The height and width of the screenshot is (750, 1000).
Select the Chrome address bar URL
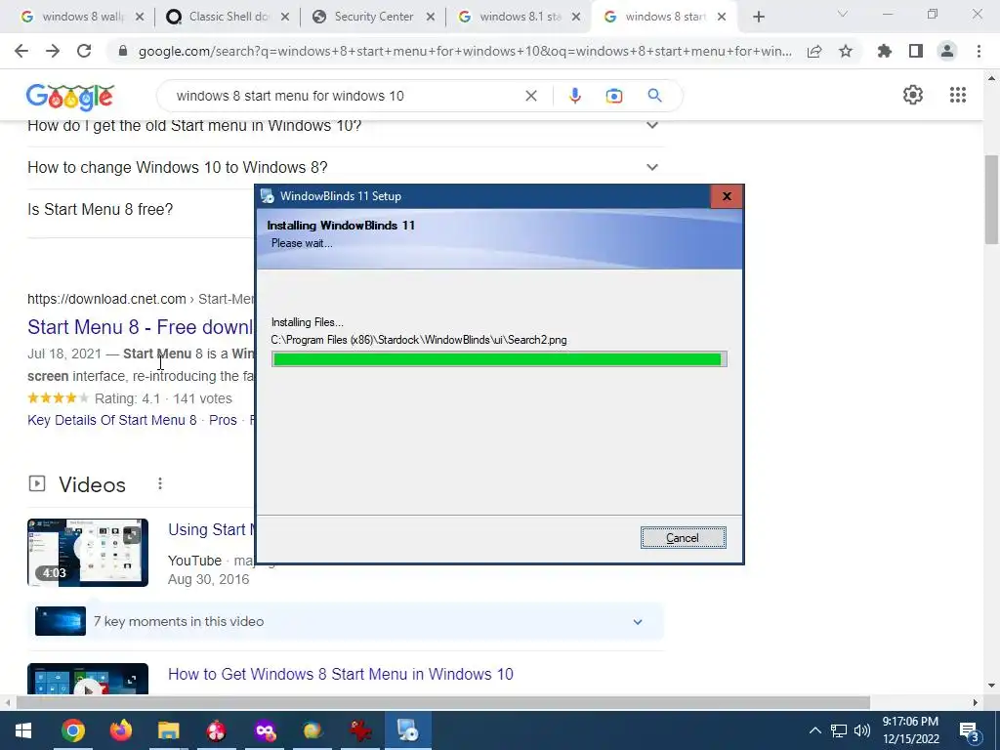pos(465,51)
